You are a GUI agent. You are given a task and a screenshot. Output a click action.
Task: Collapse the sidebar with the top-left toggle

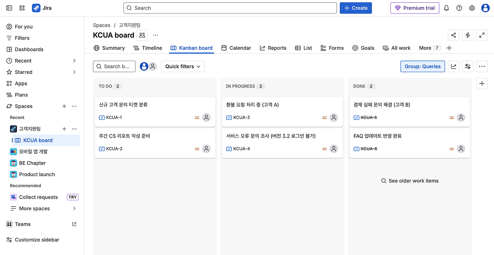9,8
